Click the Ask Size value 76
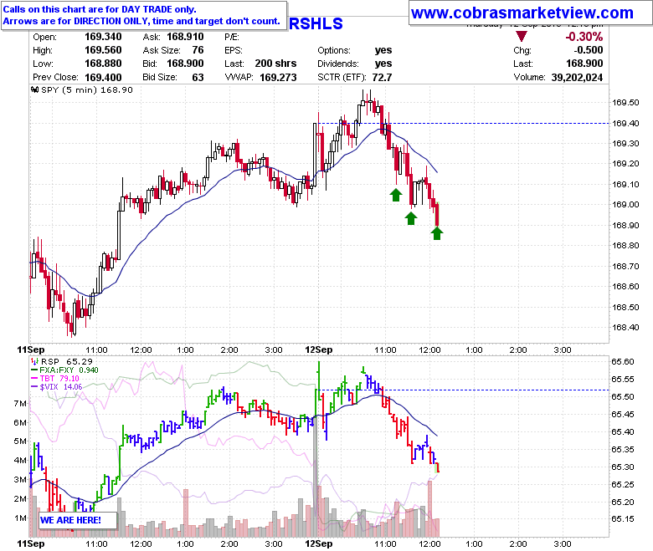653x551 pixels. (x=198, y=50)
